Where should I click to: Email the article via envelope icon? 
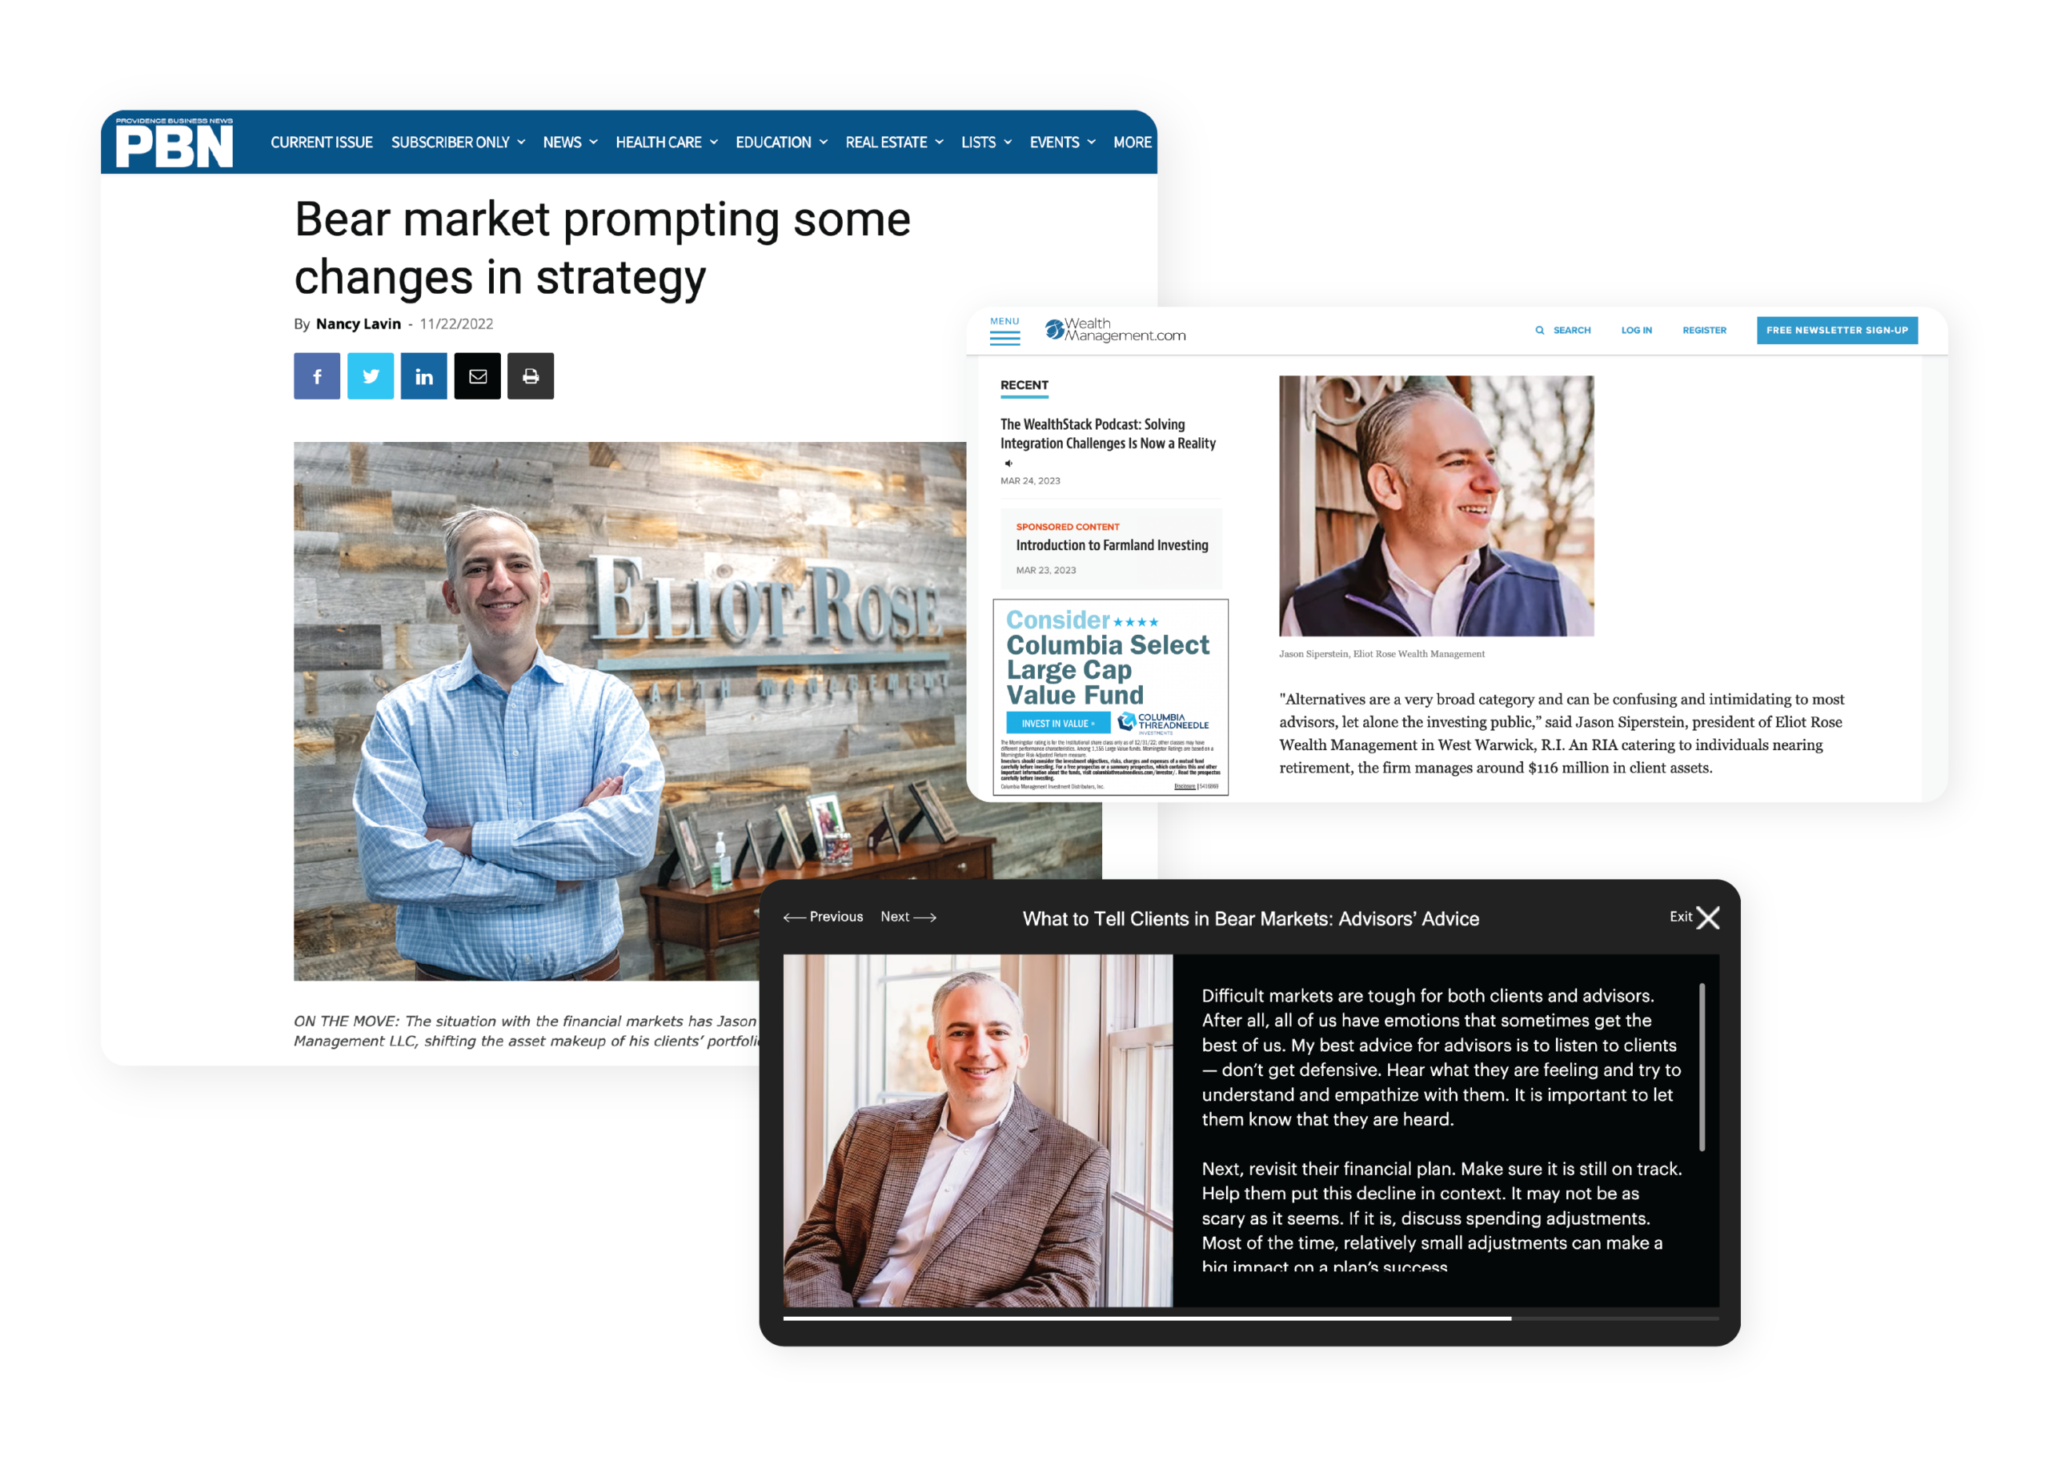click(477, 376)
